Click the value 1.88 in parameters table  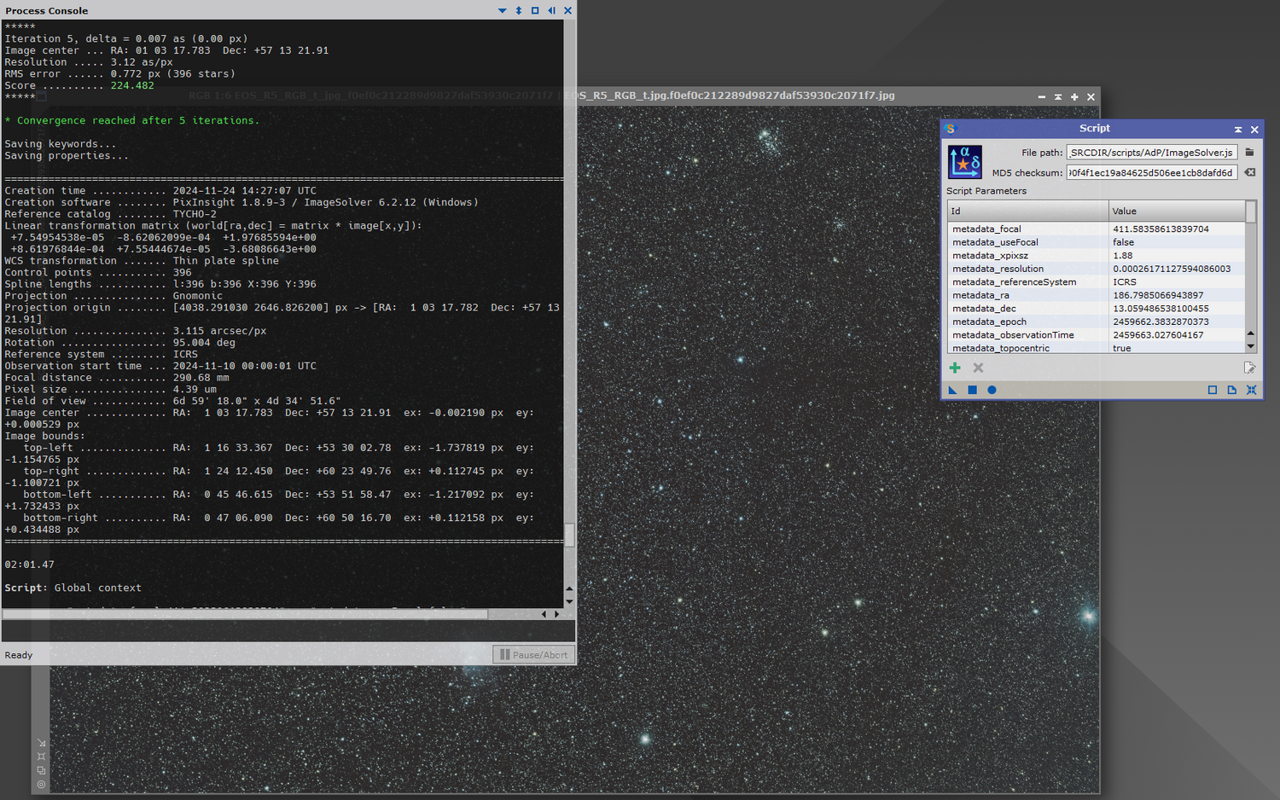[1123, 255]
